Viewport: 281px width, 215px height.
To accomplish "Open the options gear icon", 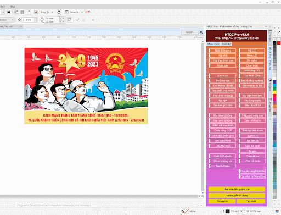I will coord(59,12).
